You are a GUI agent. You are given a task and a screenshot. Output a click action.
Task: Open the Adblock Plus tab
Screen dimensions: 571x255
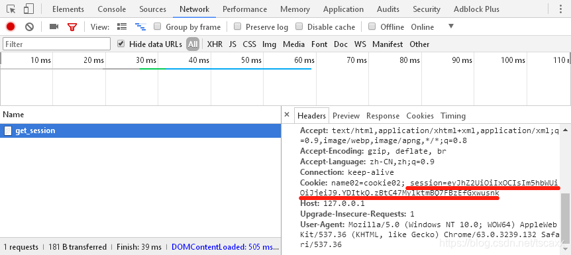(476, 9)
